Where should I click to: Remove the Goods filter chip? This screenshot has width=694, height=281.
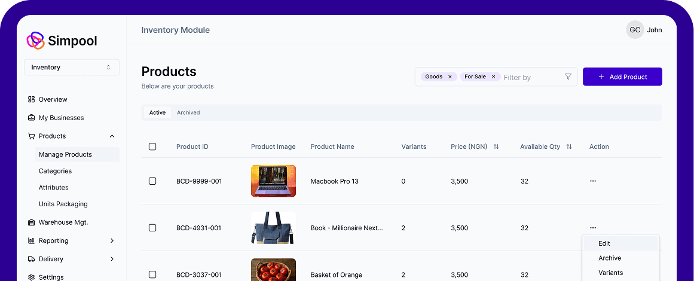point(450,77)
